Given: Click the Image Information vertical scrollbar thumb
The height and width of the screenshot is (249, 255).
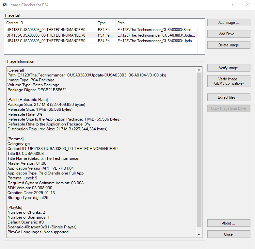Looking at the screenshot, I should [199, 150].
